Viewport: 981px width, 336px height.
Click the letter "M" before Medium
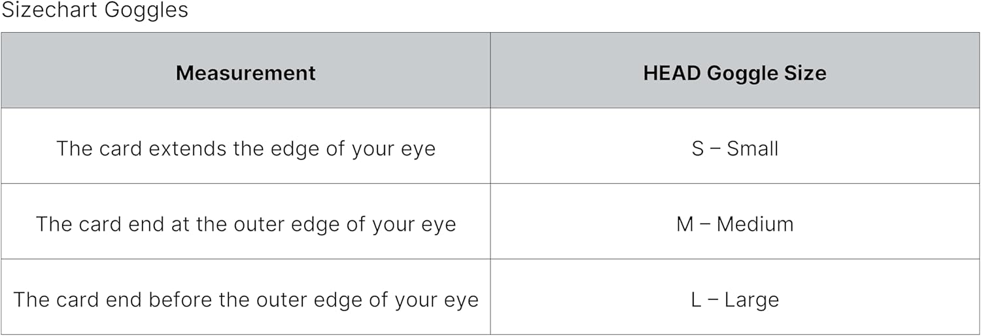pos(685,224)
